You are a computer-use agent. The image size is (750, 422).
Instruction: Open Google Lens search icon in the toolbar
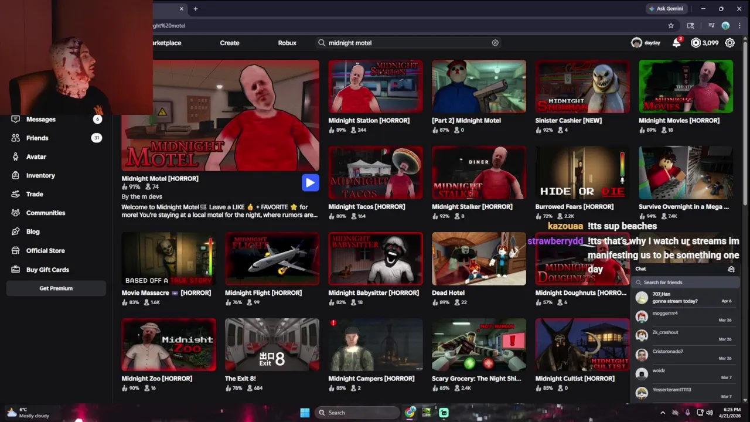(x=690, y=26)
